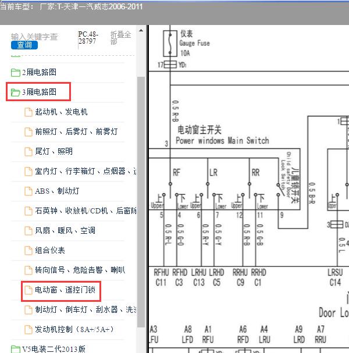
Task: Click document icon beside 尾灯、照明
Action: click(29, 152)
